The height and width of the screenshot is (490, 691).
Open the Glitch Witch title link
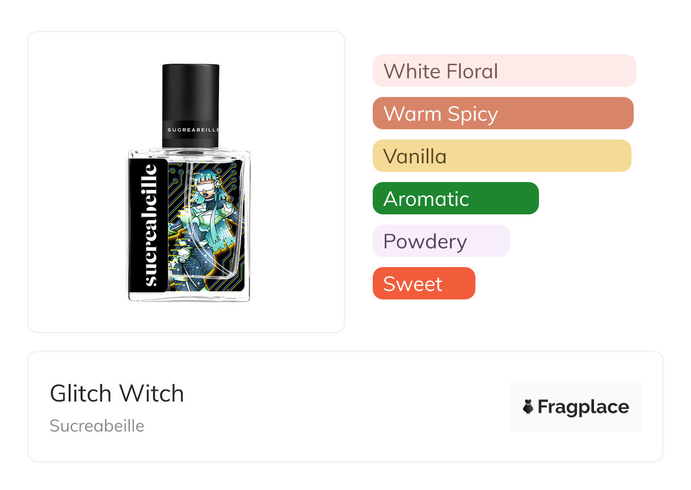117,394
